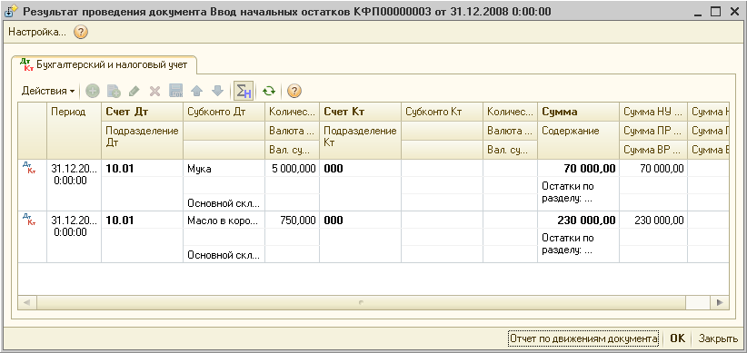
Task: Open the Настройка settings menu
Action: (x=37, y=33)
